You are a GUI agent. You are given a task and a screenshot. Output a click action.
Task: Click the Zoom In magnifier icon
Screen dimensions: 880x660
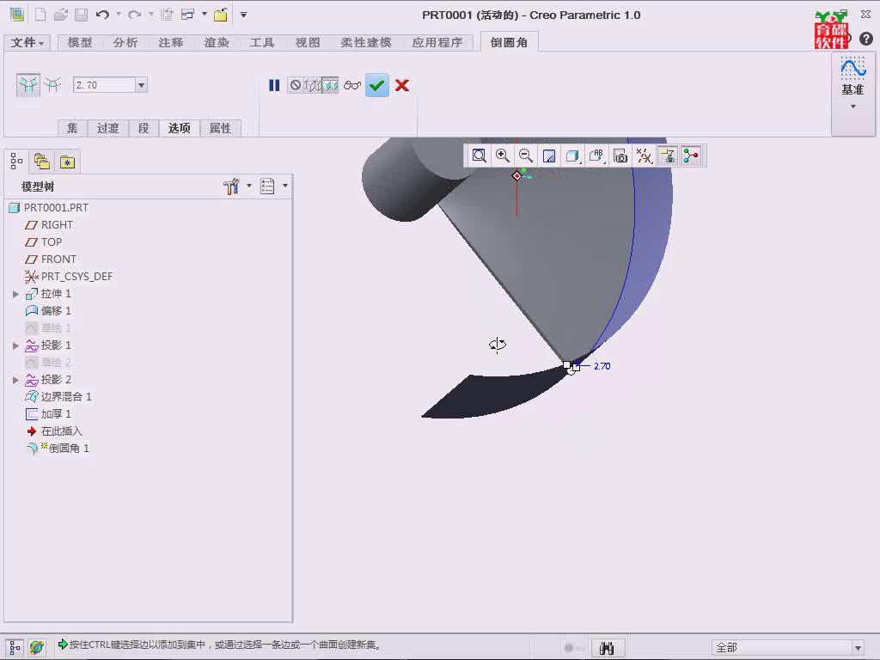502,156
